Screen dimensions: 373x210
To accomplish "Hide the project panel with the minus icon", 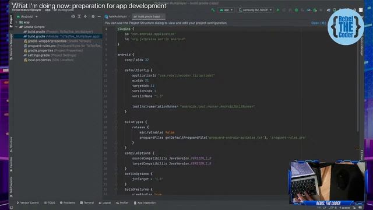I will pyautogui.click(x=99, y=16).
